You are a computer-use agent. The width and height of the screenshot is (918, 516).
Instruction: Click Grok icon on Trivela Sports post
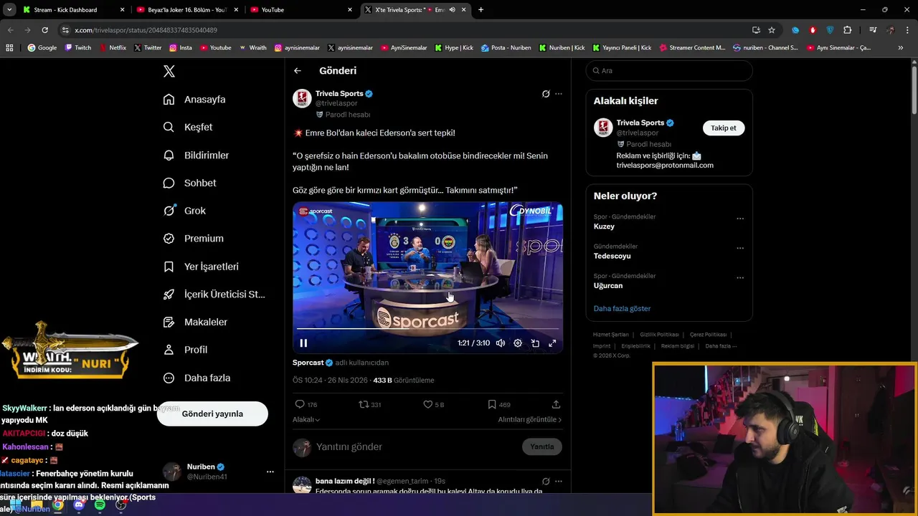pyautogui.click(x=546, y=94)
